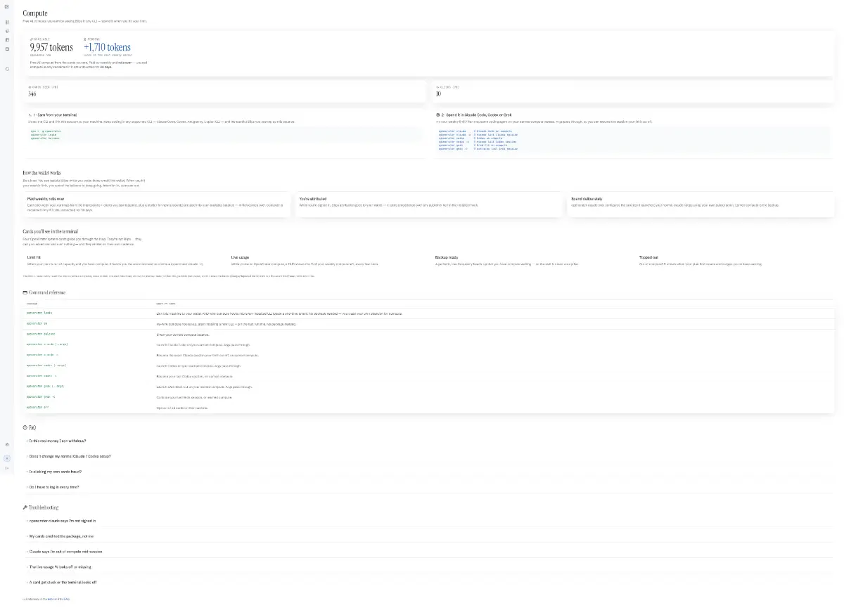Click the 'Limit hit' card title

33,257
